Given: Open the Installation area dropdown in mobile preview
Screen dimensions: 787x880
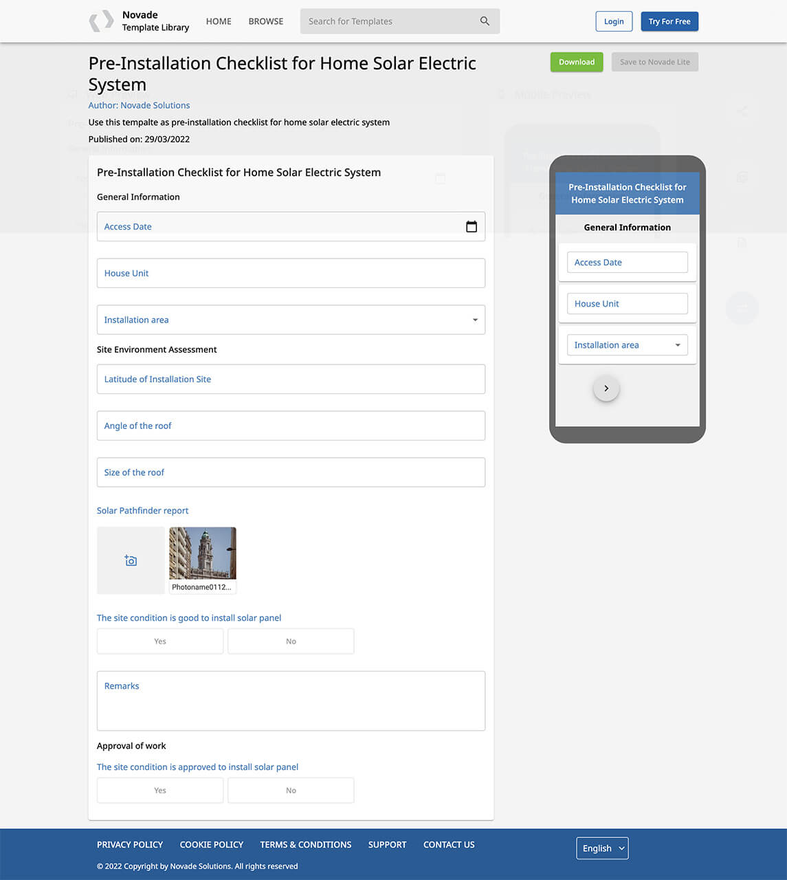Looking at the screenshot, I should coord(677,344).
